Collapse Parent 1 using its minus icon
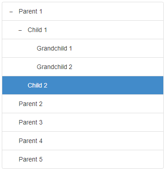The width and height of the screenshot is (166, 171). pyautogui.click(x=11, y=12)
